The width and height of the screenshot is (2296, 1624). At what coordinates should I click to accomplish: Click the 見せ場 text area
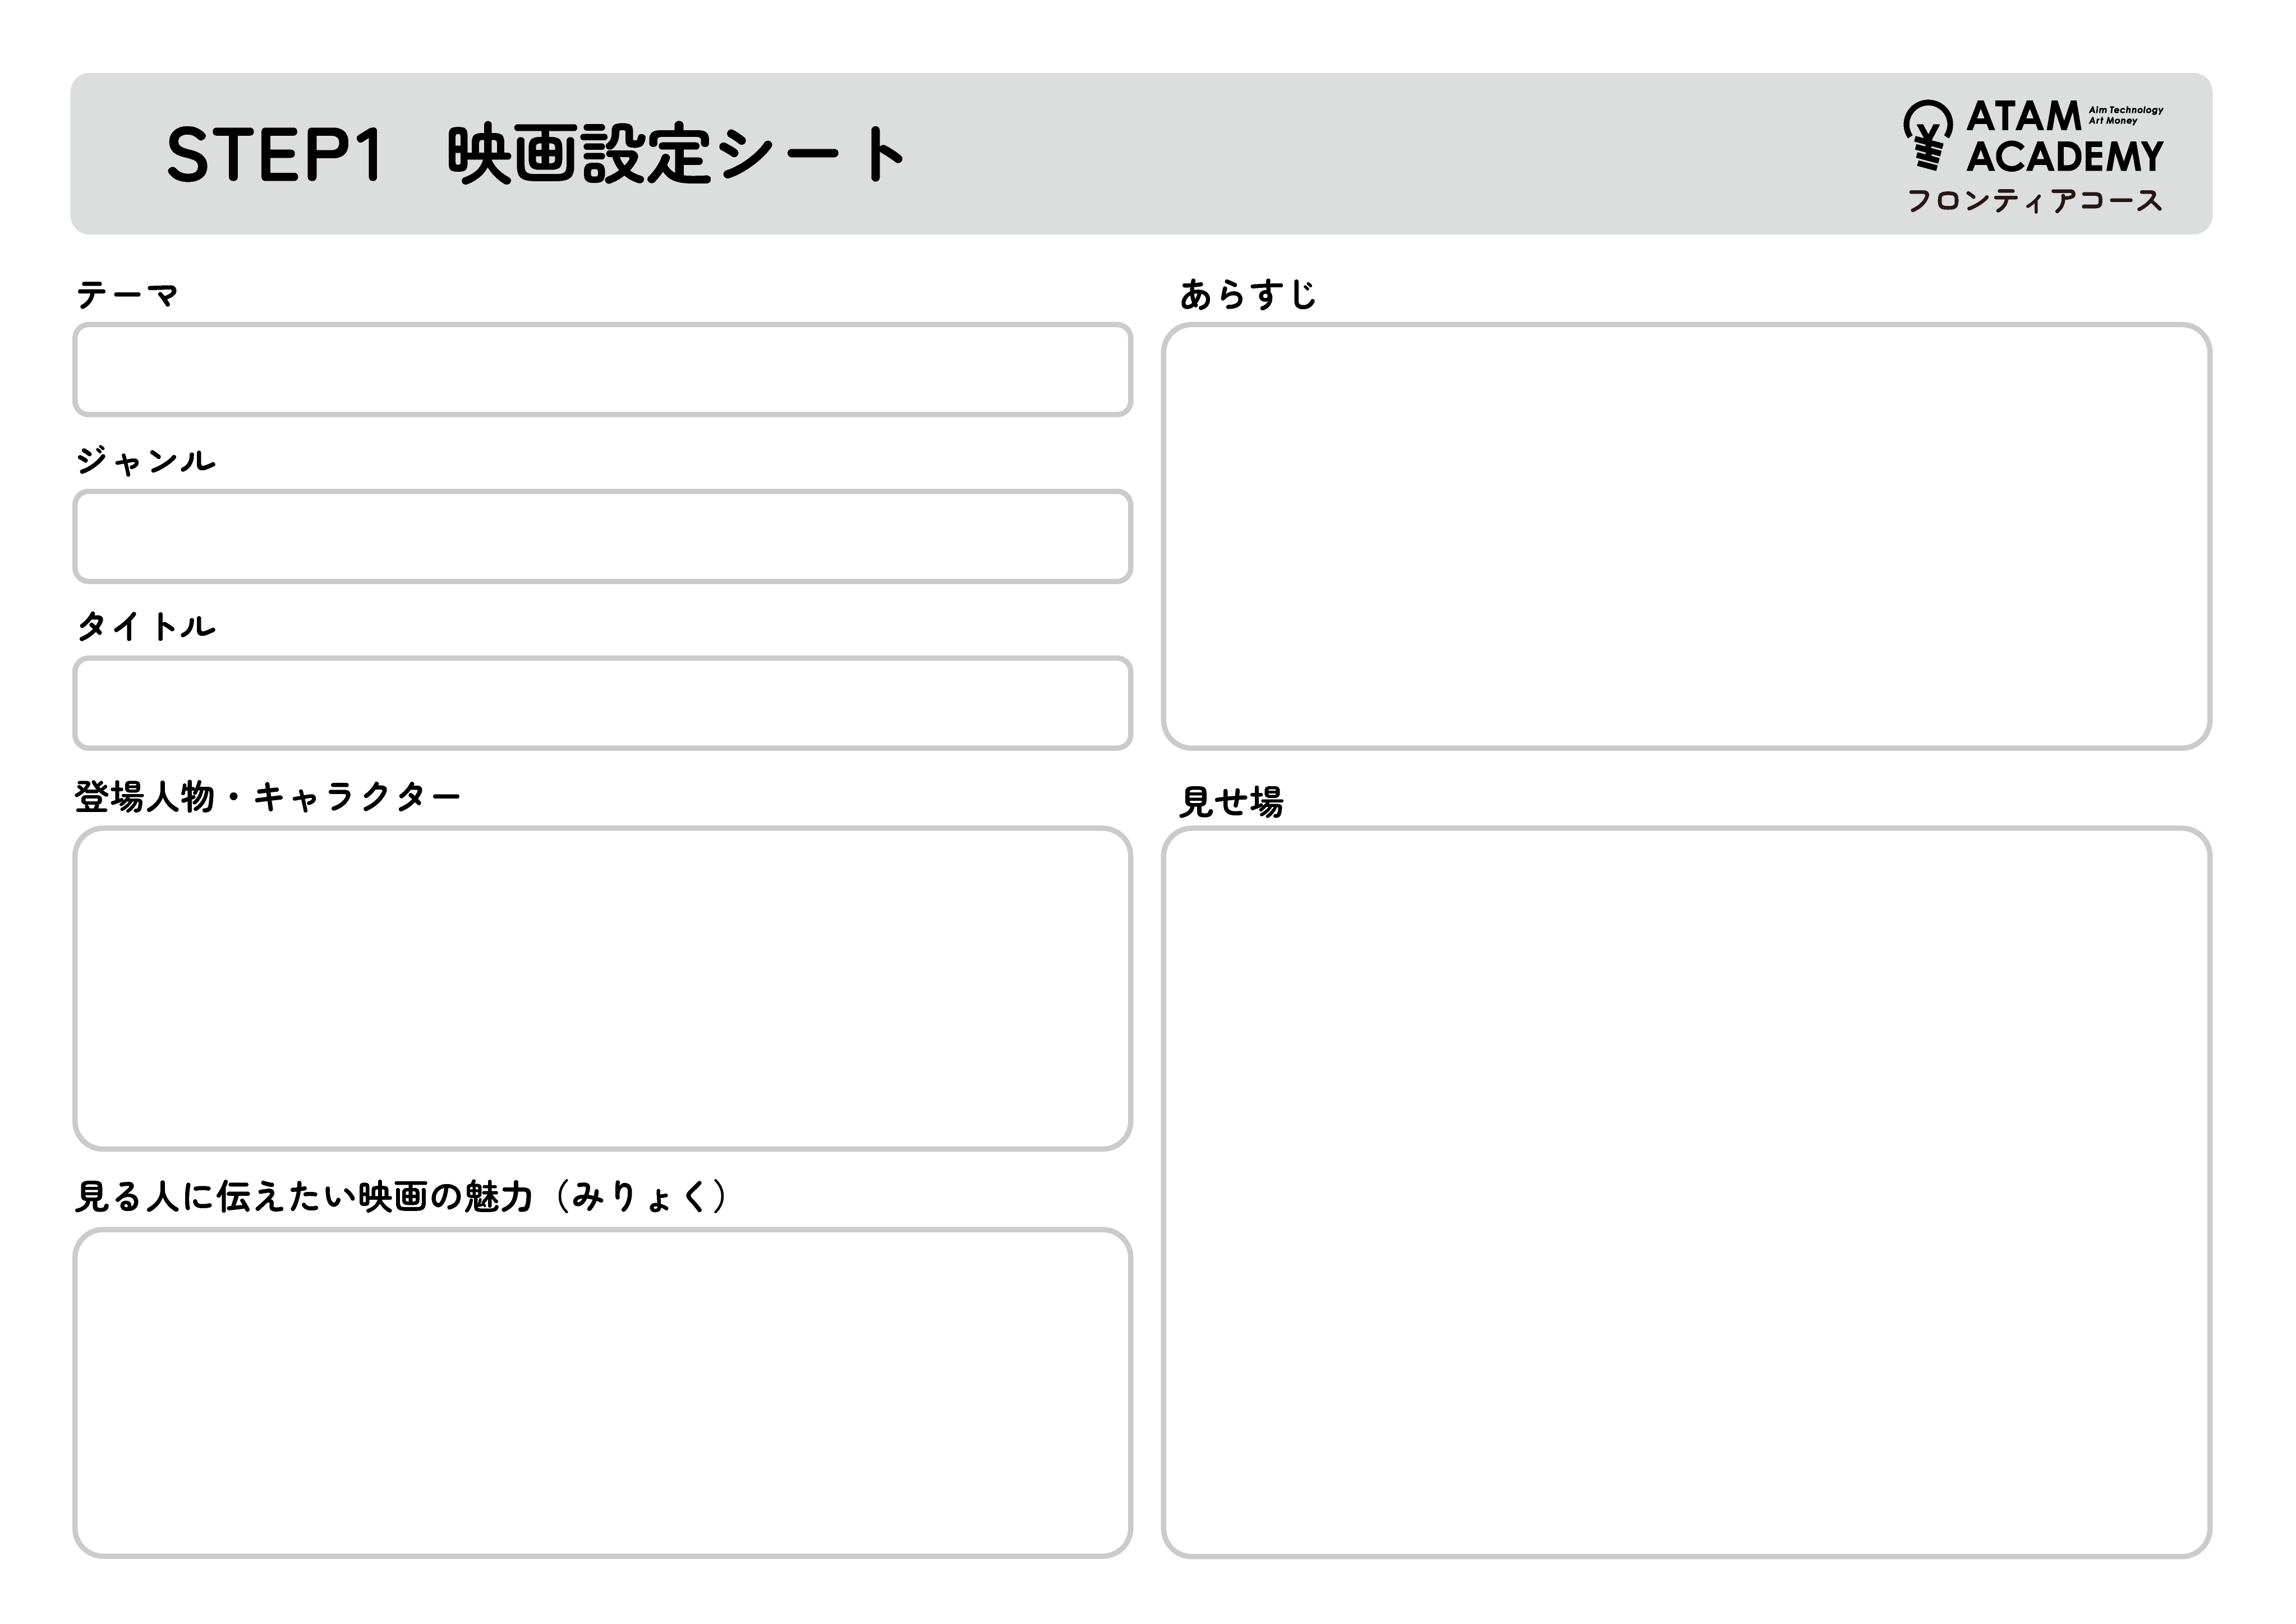coord(1686,1192)
